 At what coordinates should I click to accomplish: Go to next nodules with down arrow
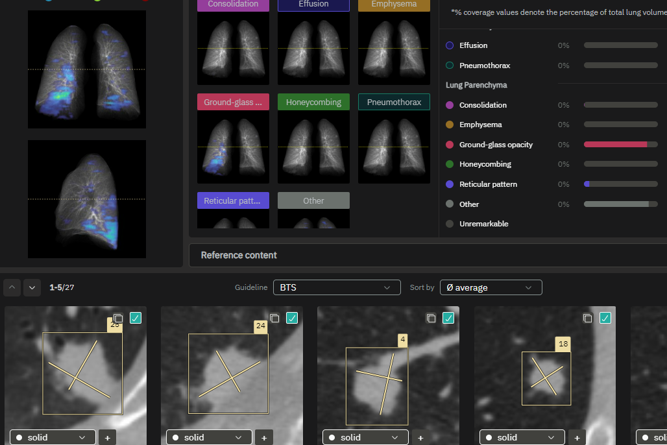click(x=32, y=287)
